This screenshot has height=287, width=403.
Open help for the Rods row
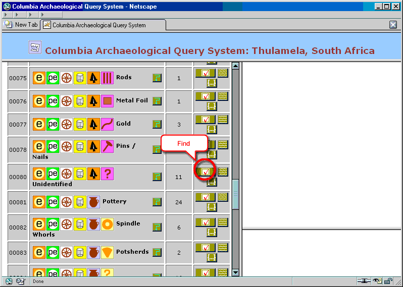point(157,78)
